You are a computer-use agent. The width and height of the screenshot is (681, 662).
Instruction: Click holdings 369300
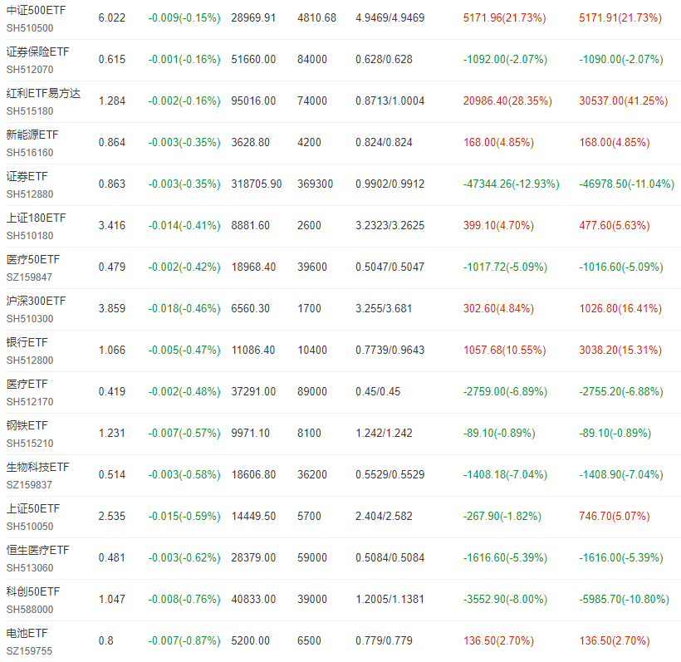(x=315, y=184)
